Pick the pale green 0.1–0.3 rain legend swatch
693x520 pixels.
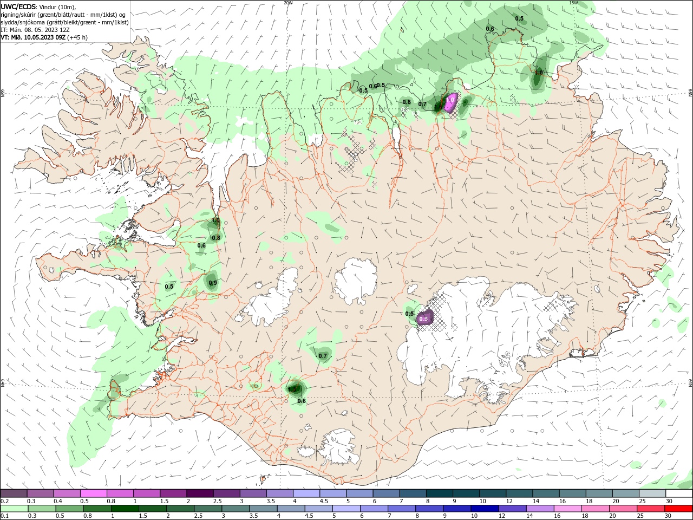(14, 509)
